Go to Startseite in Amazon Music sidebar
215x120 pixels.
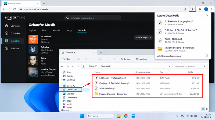pyautogui.click(x=12, y=26)
